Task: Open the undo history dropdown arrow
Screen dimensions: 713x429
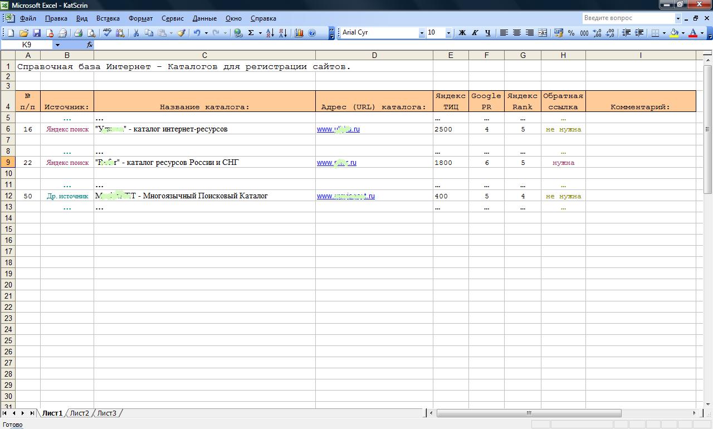Action: click(206, 33)
